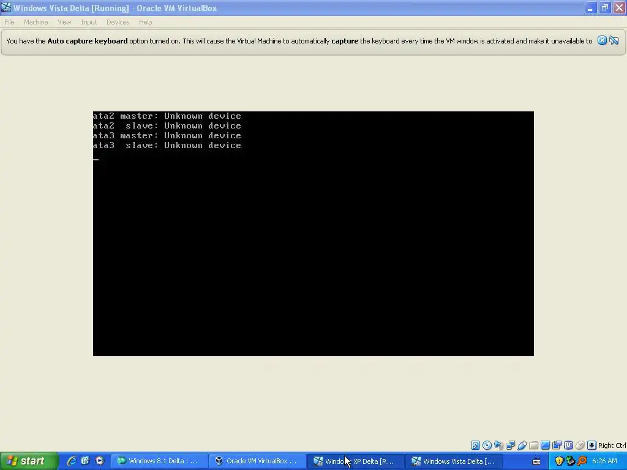Switch to Windows 8.1 Delta taskbar window
The image size is (627, 470).
(159, 461)
